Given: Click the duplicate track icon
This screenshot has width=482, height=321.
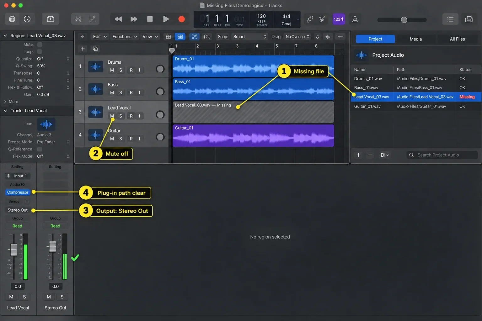Looking at the screenshot, I should click(95, 49).
